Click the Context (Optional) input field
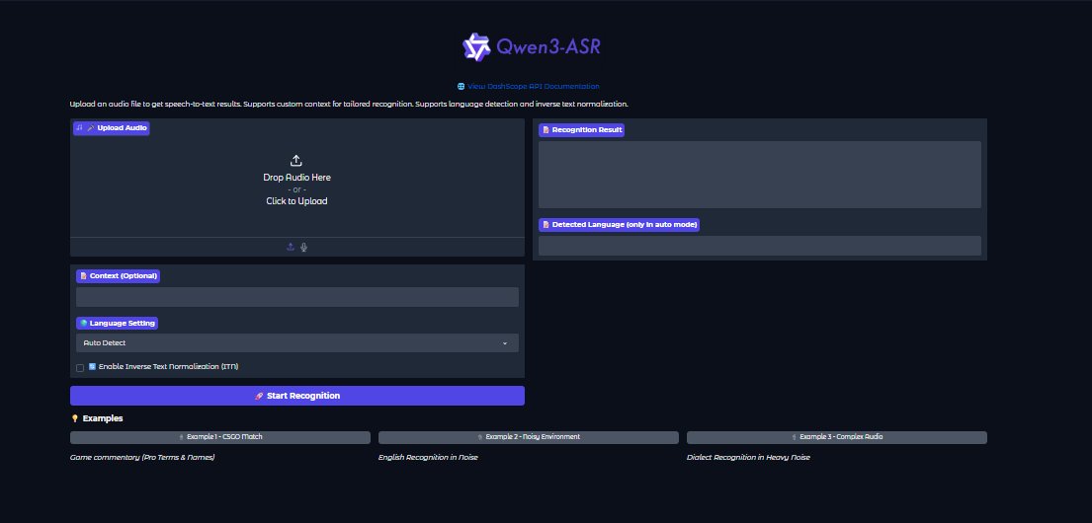 point(297,297)
